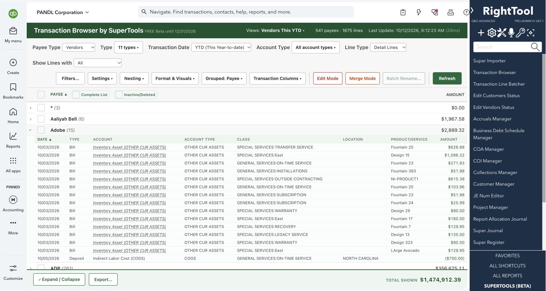Click the QuickBooks logo icon

13,14
